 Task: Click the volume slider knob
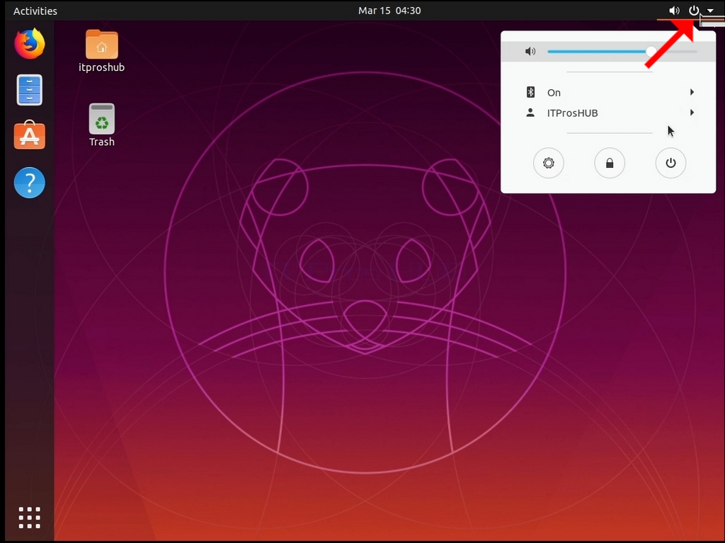click(651, 52)
